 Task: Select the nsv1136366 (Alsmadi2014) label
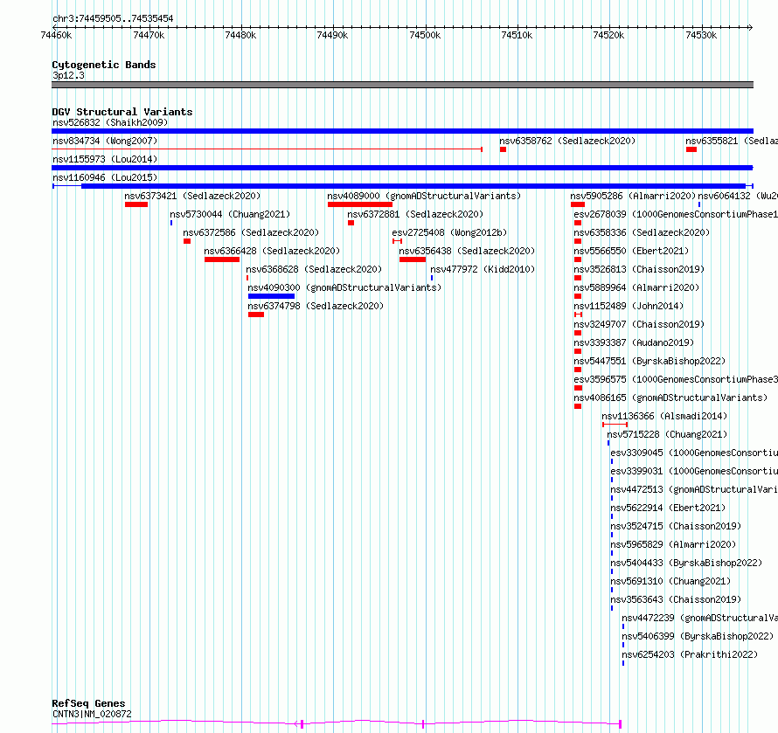tap(664, 416)
